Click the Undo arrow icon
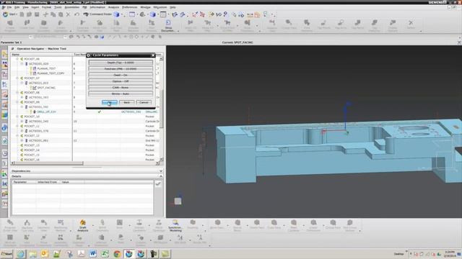Viewport: 462px width, 259px height. click(x=77, y=14)
